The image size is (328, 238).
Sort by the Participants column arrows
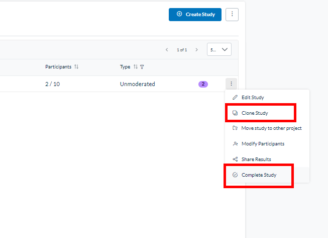pyautogui.click(x=76, y=67)
